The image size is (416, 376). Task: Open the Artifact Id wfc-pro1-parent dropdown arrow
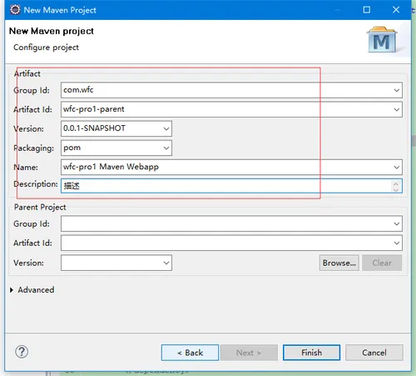point(397,109)
